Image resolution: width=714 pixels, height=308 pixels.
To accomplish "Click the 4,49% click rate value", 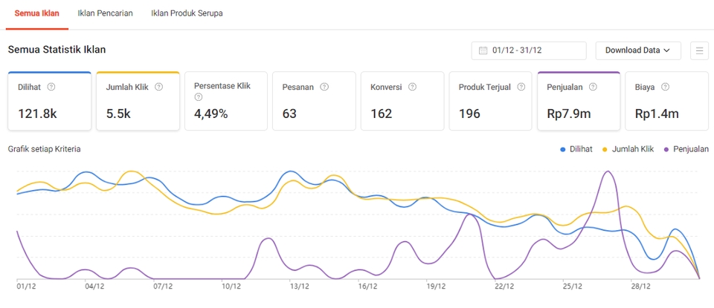I will (210, 114).
